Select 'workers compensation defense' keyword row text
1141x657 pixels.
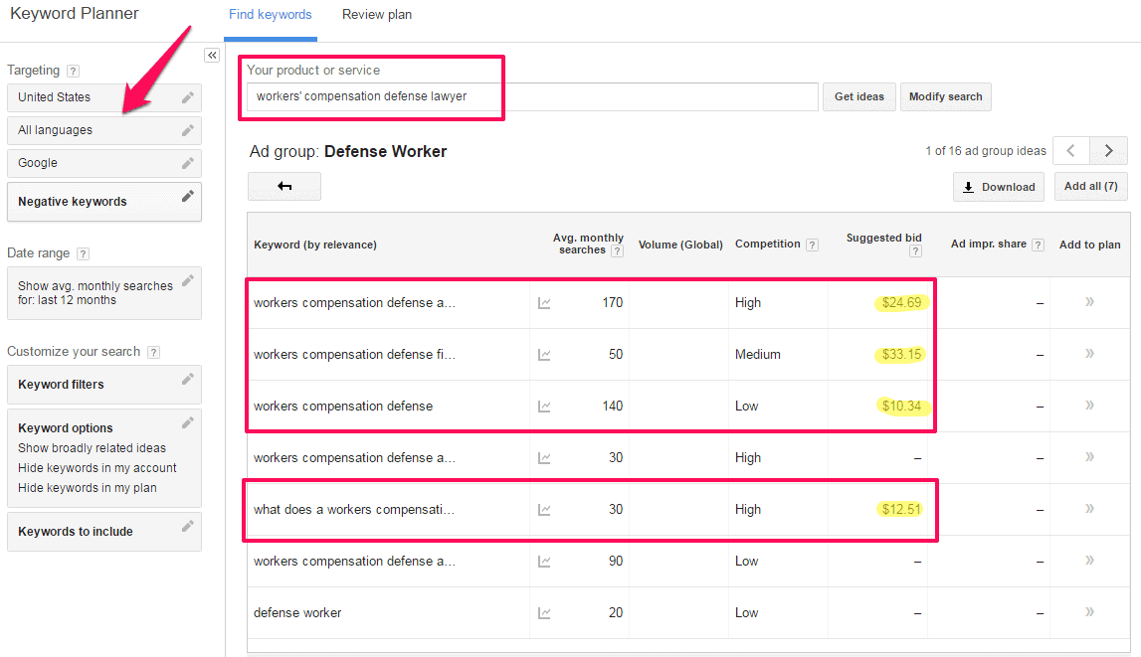(x=343, y=407)
